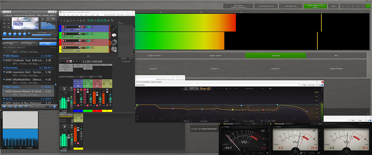Click the add-track plus icon below the REAPER tracks
This screenshot has height=155, width=372.
[x=88, y=56]
